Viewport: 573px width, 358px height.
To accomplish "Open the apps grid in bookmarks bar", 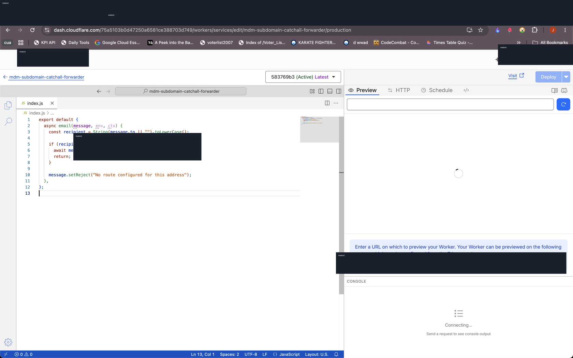I will click(21, 43).
